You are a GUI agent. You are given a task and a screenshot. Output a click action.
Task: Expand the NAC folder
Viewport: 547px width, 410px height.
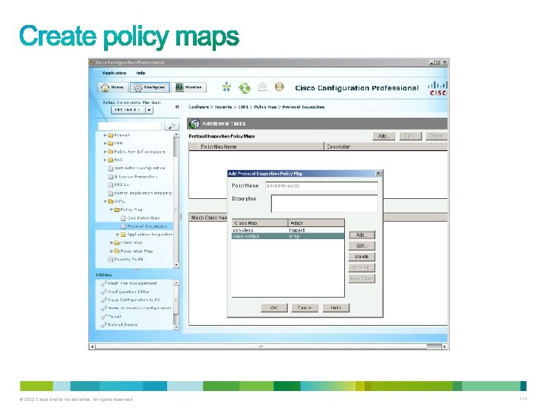105,160
